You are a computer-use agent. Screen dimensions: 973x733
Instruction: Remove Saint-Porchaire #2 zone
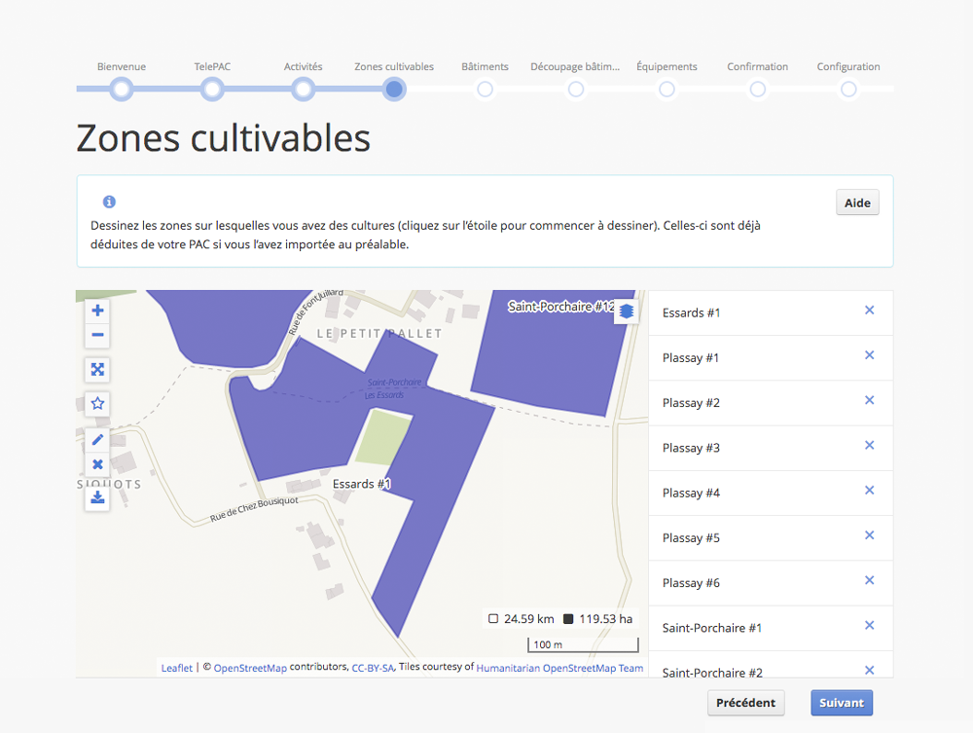click(869, 671)
